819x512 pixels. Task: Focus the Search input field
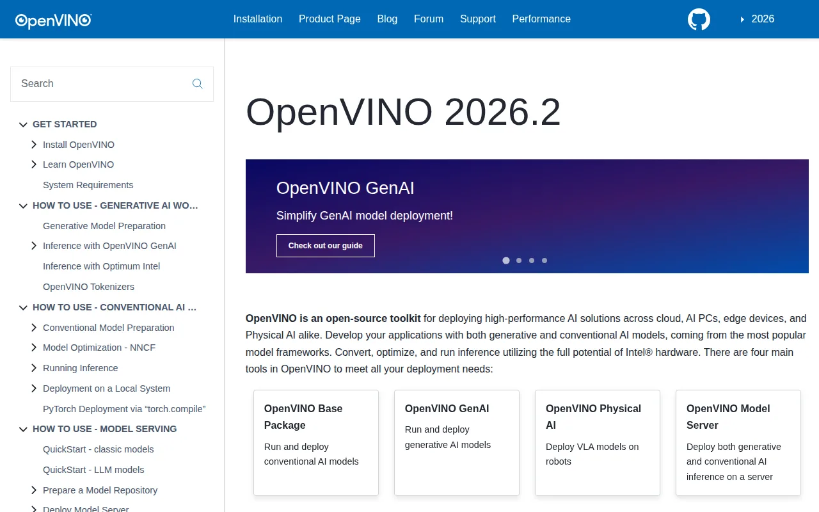(112, 84)
